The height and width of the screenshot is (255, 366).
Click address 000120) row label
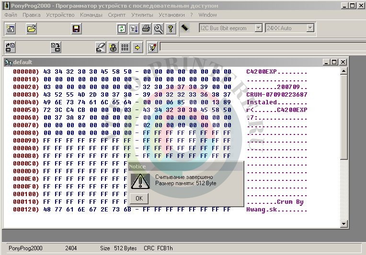pos(26,210)
